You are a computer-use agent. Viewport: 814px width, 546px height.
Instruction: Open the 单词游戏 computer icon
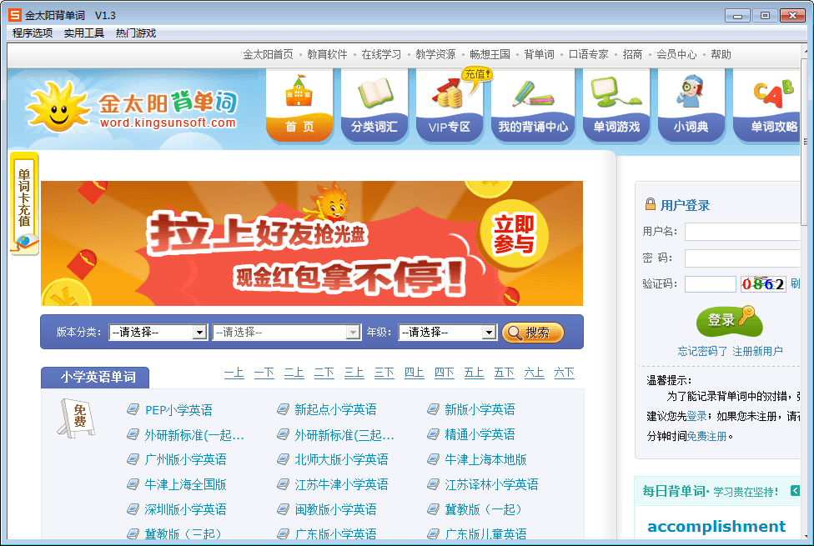[x=616, y=107]
